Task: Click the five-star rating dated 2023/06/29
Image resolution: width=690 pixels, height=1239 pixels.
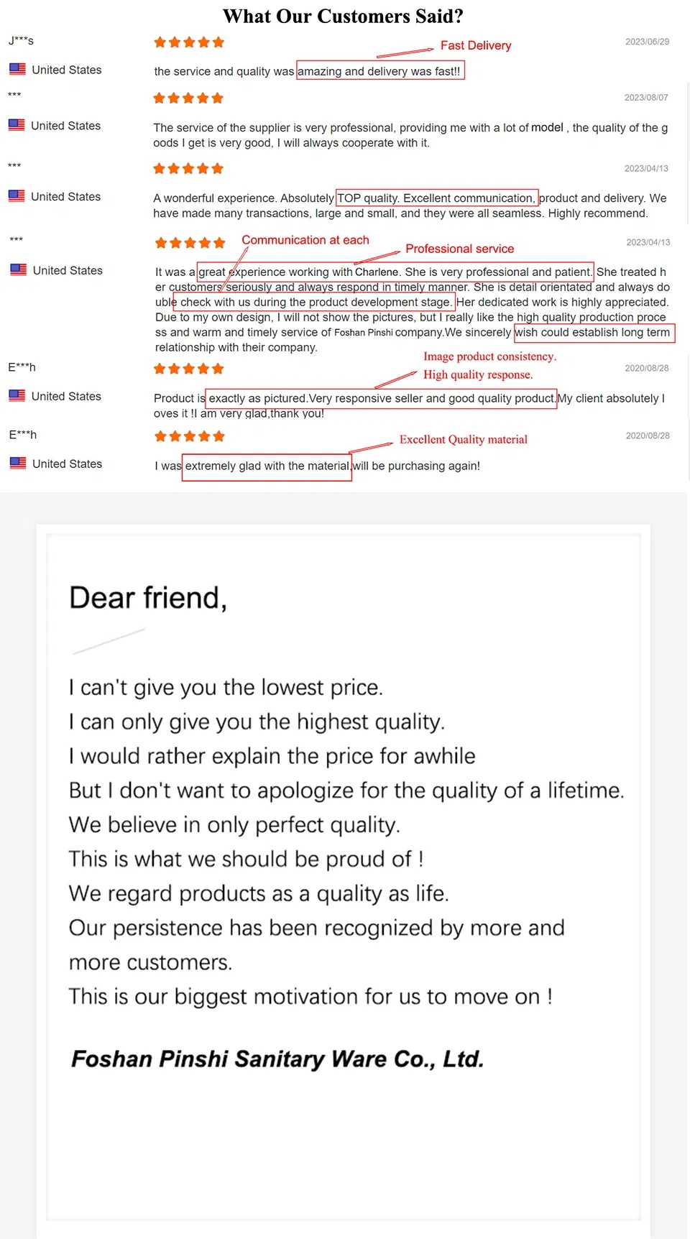Action: (189, 42)
